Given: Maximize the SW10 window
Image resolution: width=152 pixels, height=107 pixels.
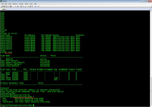Looking at the screenshot, I should coord(146,1).
